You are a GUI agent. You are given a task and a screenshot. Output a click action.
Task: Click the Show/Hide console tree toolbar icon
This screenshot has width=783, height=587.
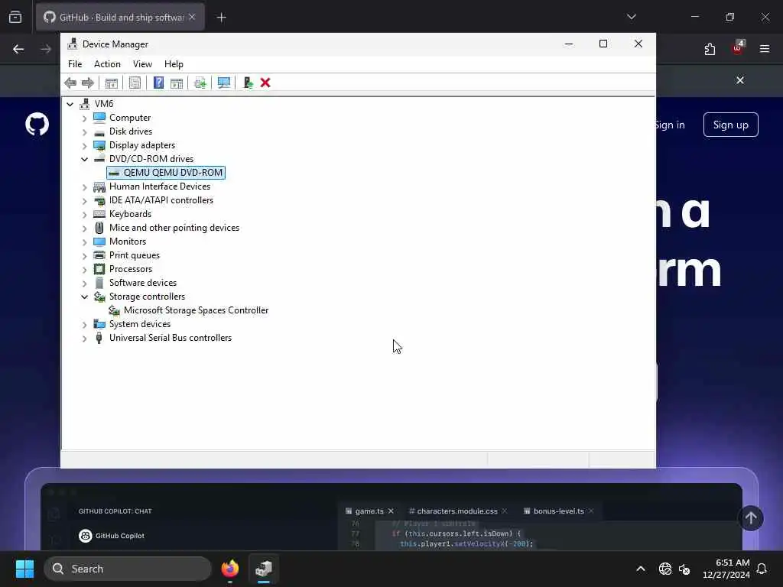[x=112, y=83]
